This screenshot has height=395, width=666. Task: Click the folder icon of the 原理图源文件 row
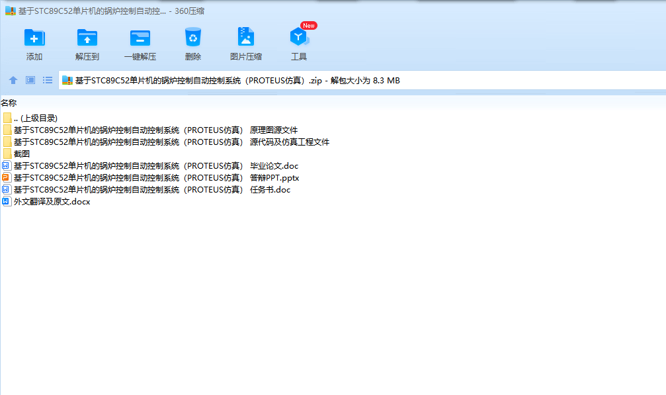7,130
